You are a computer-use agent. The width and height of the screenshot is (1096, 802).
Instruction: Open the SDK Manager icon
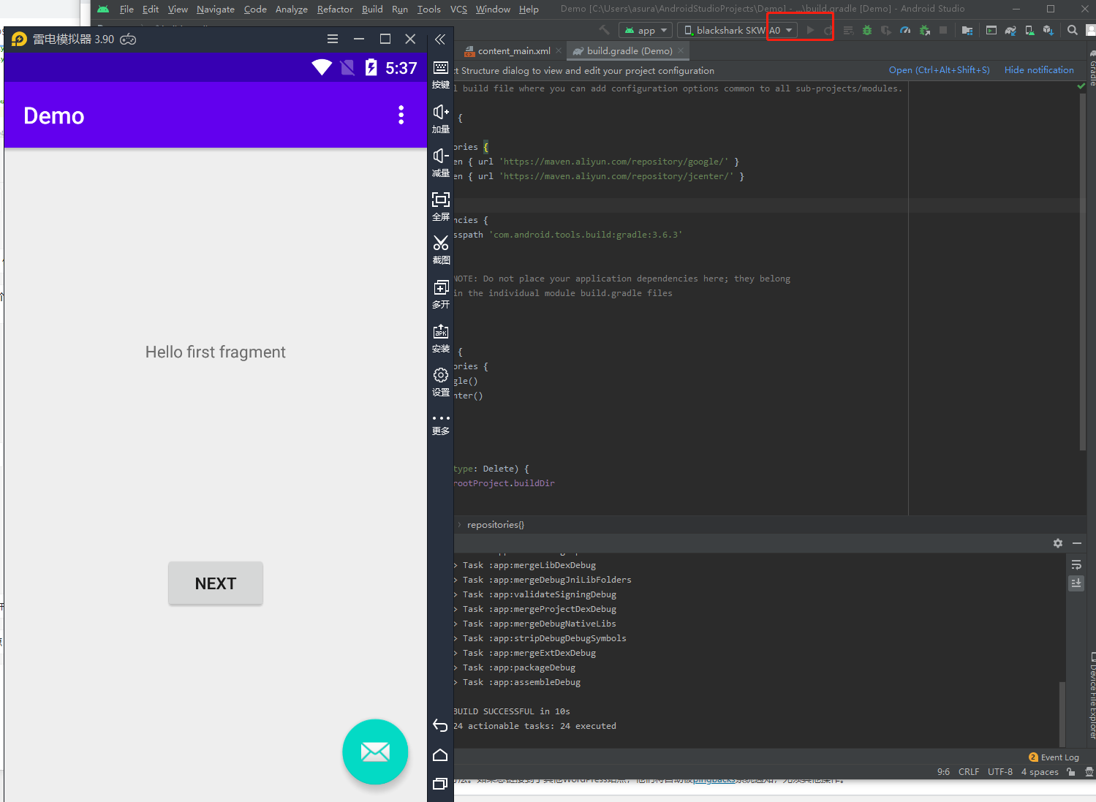point(1048,31)
